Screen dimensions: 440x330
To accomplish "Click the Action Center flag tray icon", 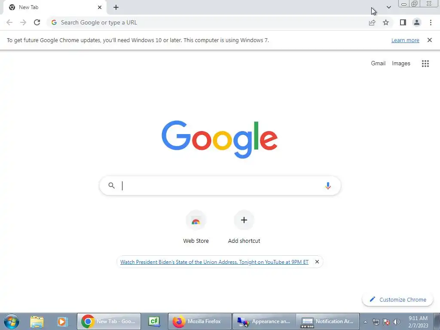I will point(386,322).
